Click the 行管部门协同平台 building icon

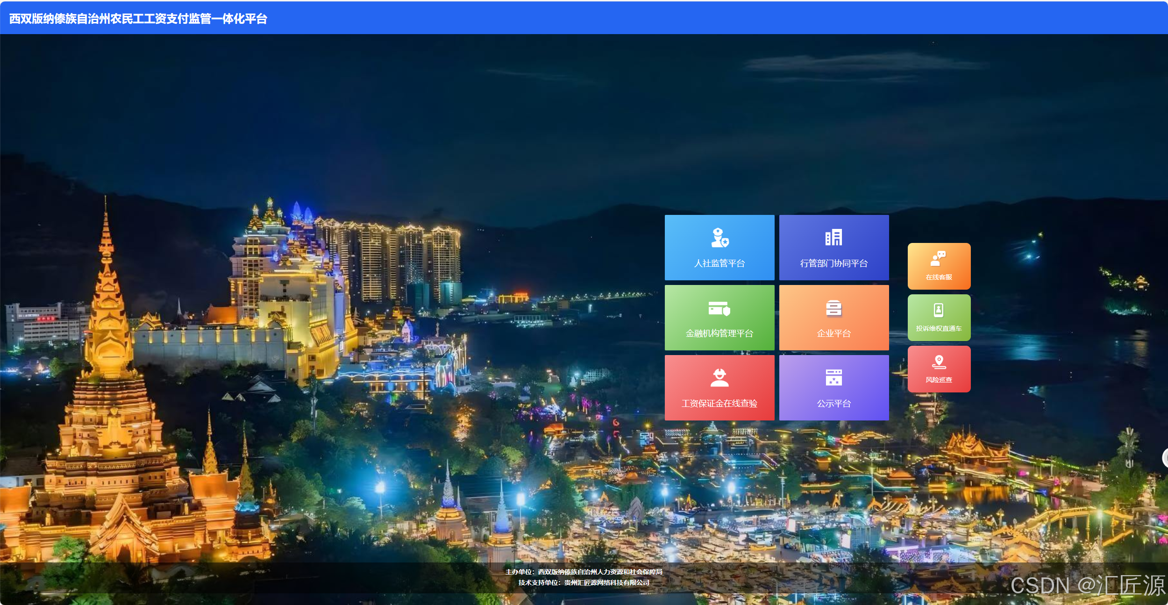click(x=833, y=238)
